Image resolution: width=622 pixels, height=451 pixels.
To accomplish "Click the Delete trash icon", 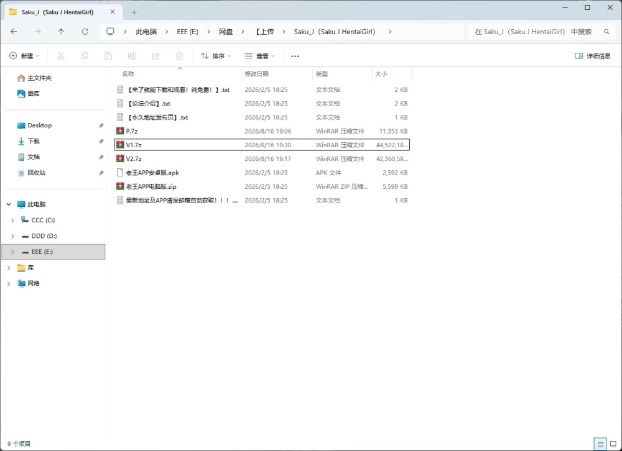I will (180, 56).
